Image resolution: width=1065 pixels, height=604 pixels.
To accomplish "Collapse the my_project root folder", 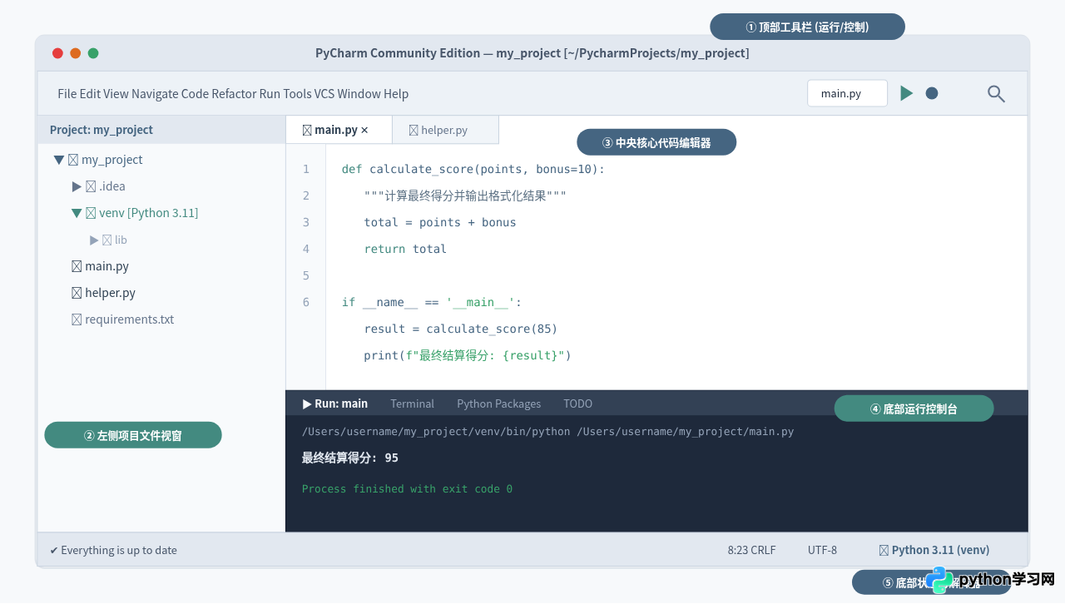I will point(59,160).
